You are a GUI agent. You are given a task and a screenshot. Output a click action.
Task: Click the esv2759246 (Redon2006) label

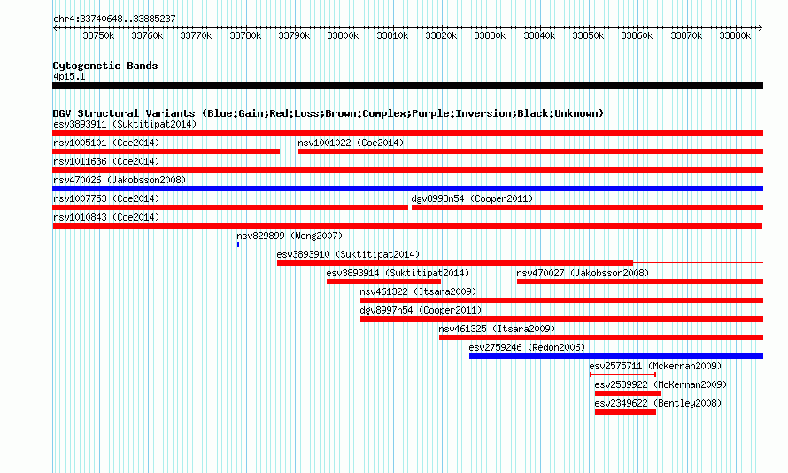(x=527, y=347)
